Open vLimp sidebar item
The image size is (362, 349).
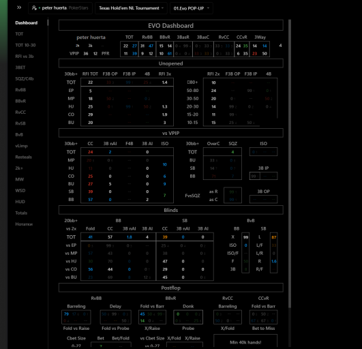(x=21, y=146)
